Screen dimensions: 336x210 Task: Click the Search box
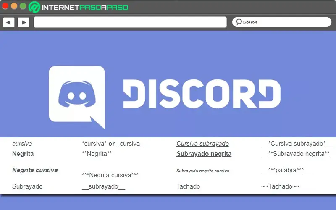(x=281, y=22)
